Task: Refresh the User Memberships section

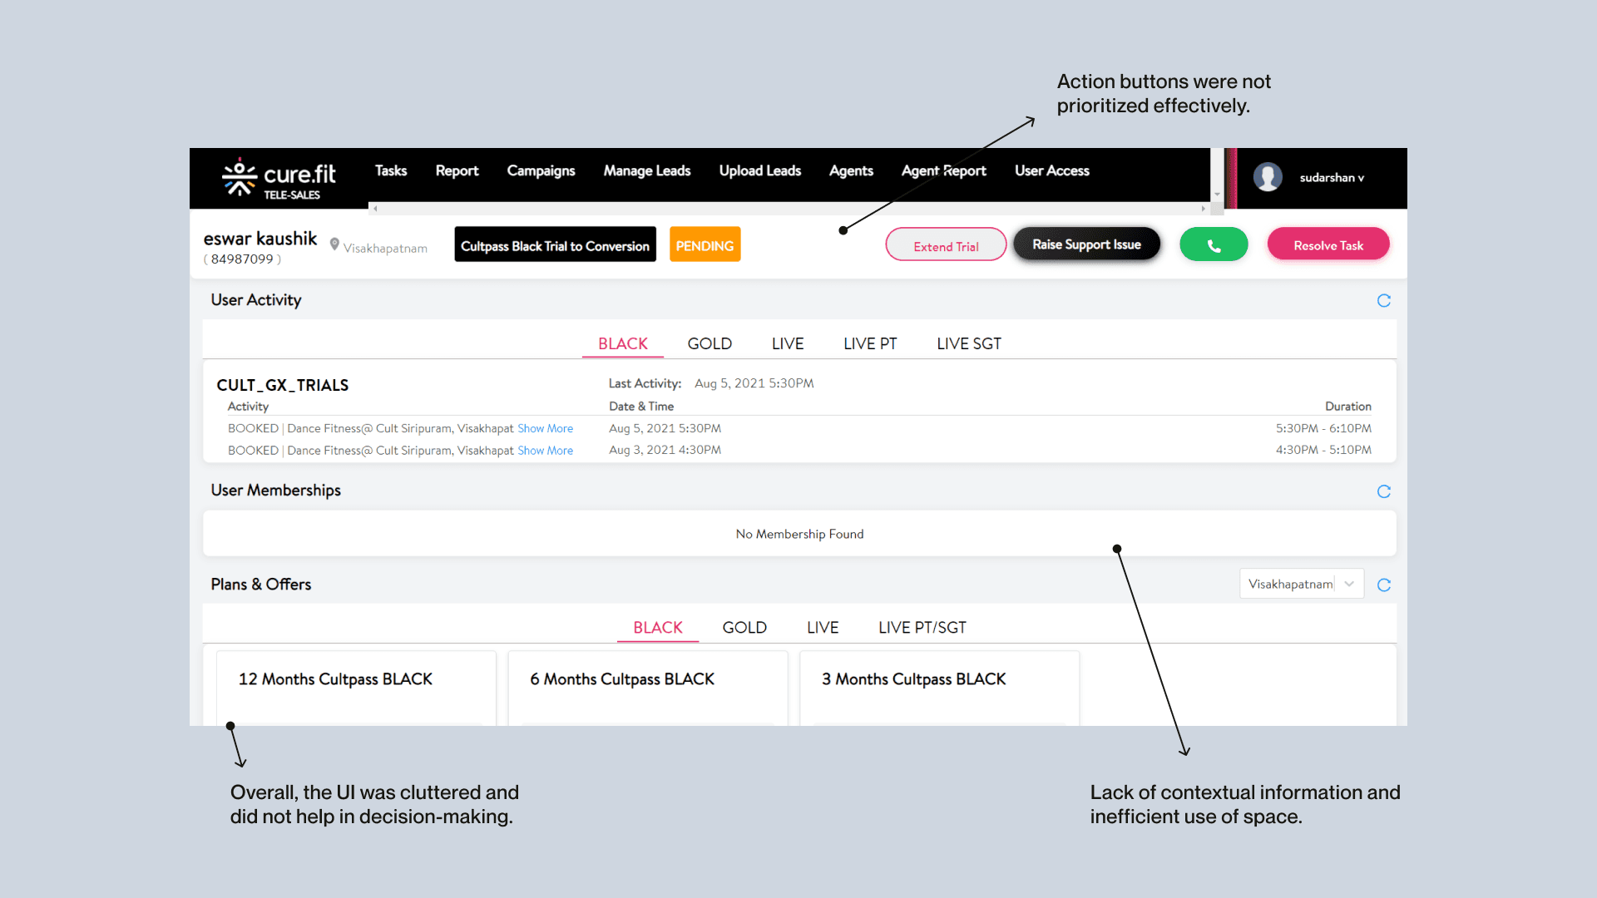Action: [1384, 491]
